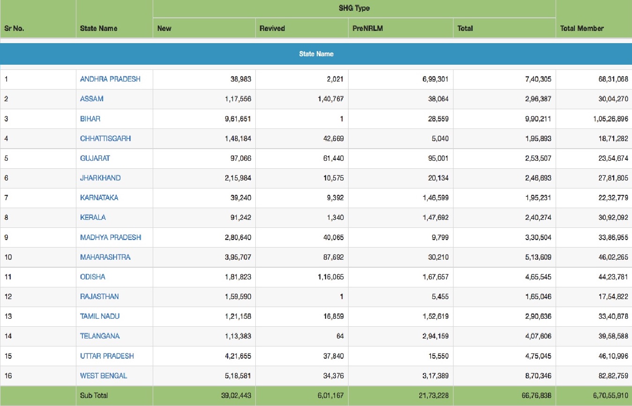Open CHHATTISGARH state details
The height and width of the screenshot is (406, 632).
tap(105, 139)
